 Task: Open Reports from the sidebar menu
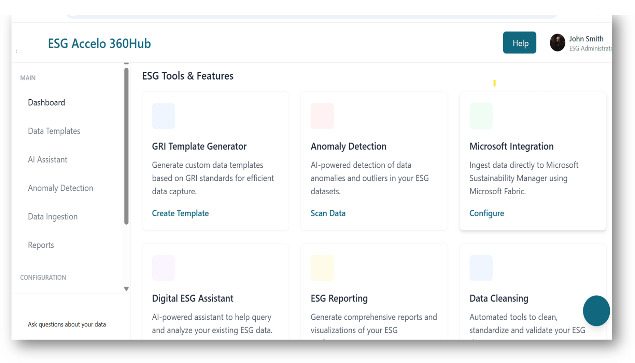41,245
